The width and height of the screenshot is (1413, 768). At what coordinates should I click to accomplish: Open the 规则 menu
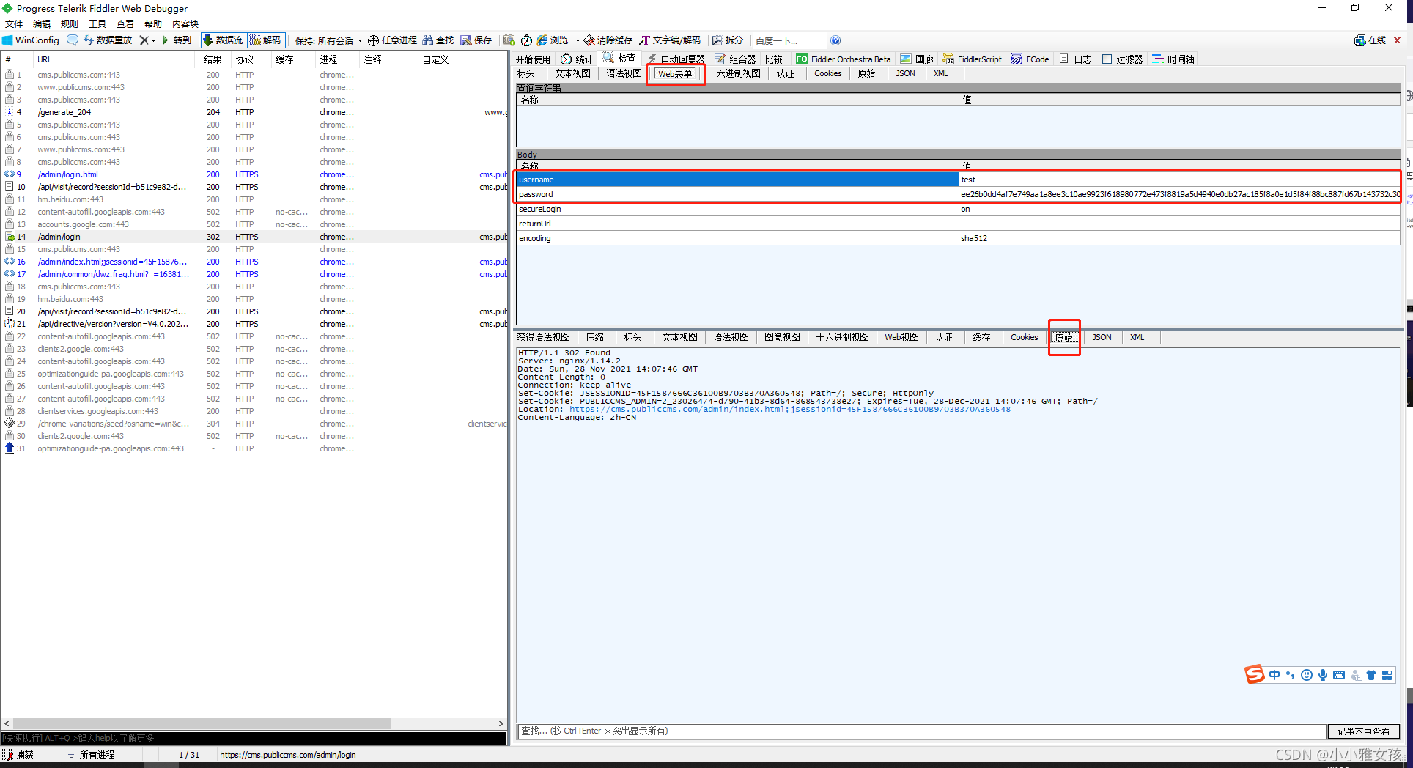coord(70,24)
